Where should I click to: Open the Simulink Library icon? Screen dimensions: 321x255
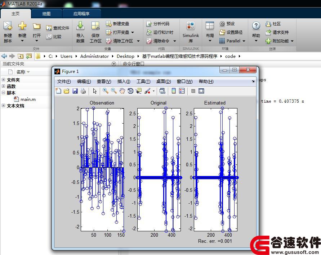coord(191,32)
